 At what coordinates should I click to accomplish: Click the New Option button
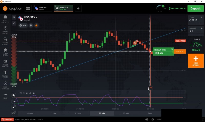click(196, 61)
